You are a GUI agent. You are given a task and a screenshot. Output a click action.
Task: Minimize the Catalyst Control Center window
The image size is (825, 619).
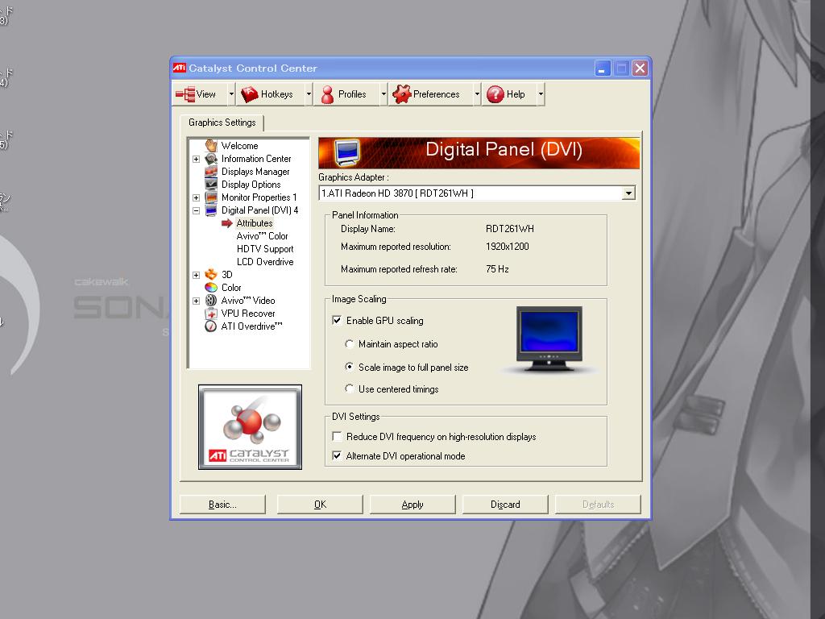[603, 69]
